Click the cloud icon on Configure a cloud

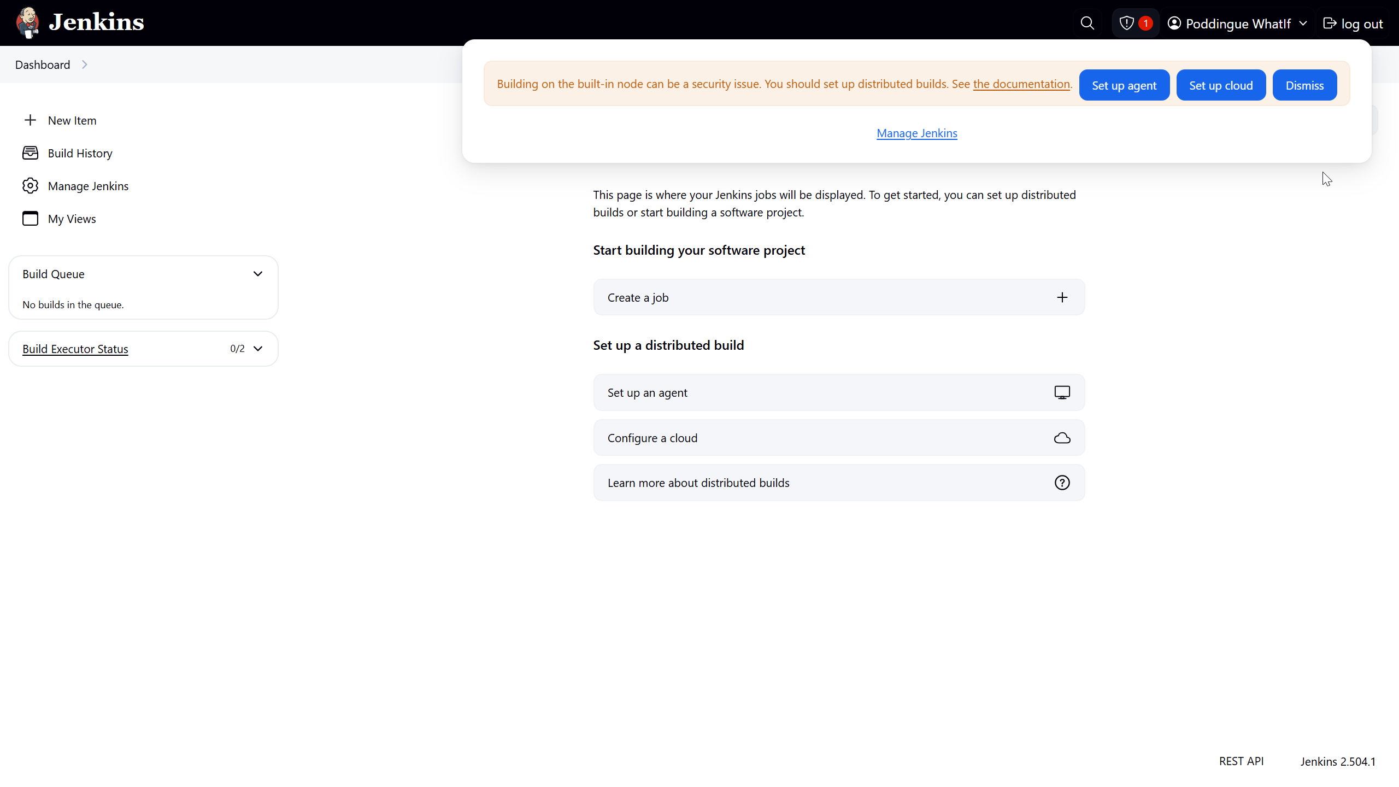(1062, 438)
